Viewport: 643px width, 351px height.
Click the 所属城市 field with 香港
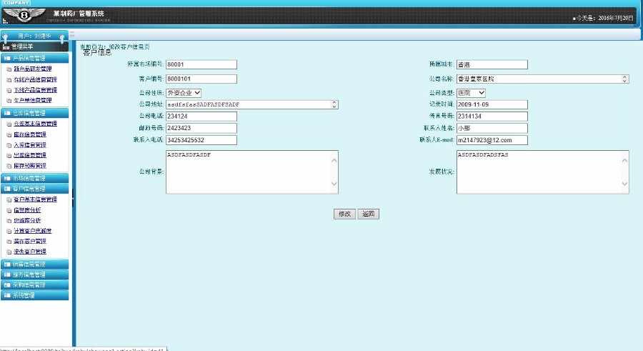492,64
